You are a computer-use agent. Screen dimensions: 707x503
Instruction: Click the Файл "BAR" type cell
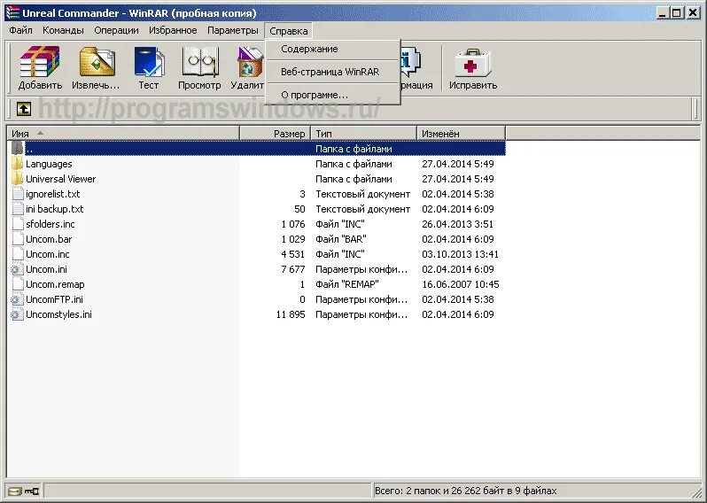(x=341, y=239)
